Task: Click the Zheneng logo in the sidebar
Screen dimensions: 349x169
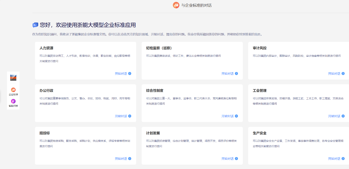Action: pyautogui.click(x=13, y=78)
